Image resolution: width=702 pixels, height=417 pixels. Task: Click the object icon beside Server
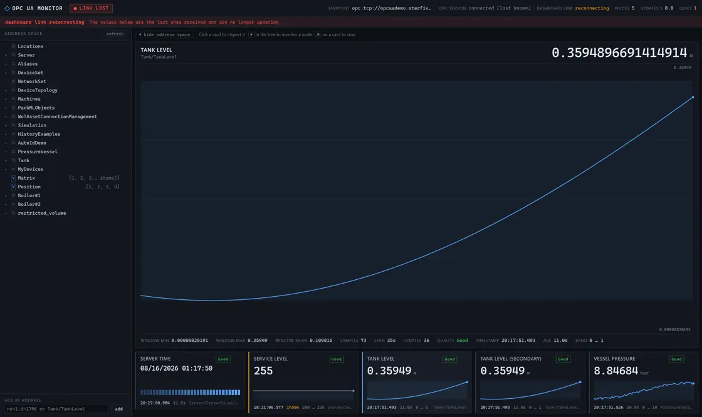coord(13,55)
